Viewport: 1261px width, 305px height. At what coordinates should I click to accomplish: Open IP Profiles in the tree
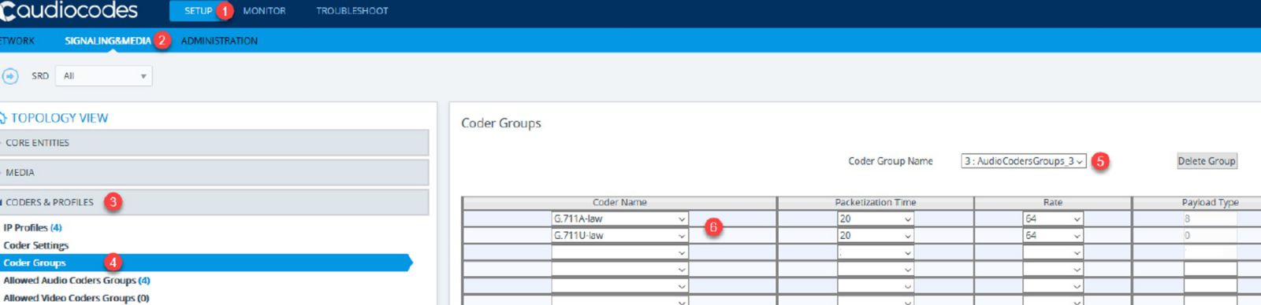[x=32, y=228]
